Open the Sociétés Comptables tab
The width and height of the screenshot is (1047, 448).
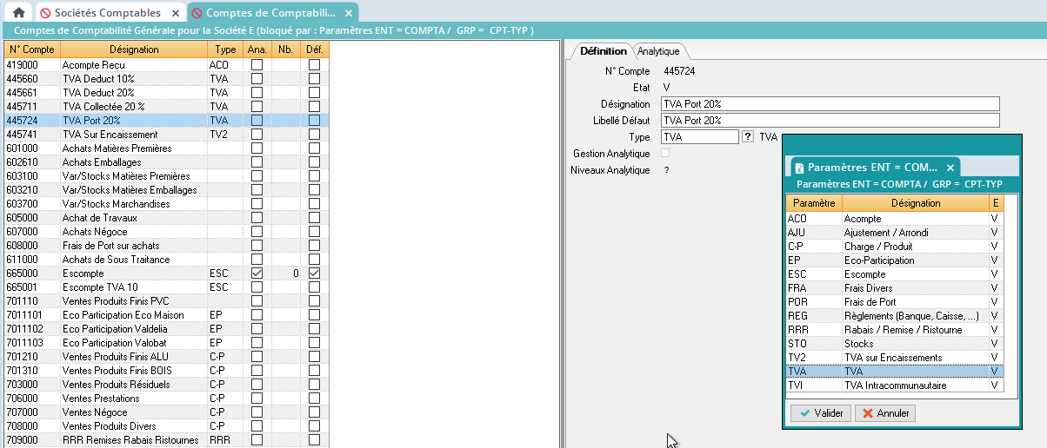(x=107, y=13)
